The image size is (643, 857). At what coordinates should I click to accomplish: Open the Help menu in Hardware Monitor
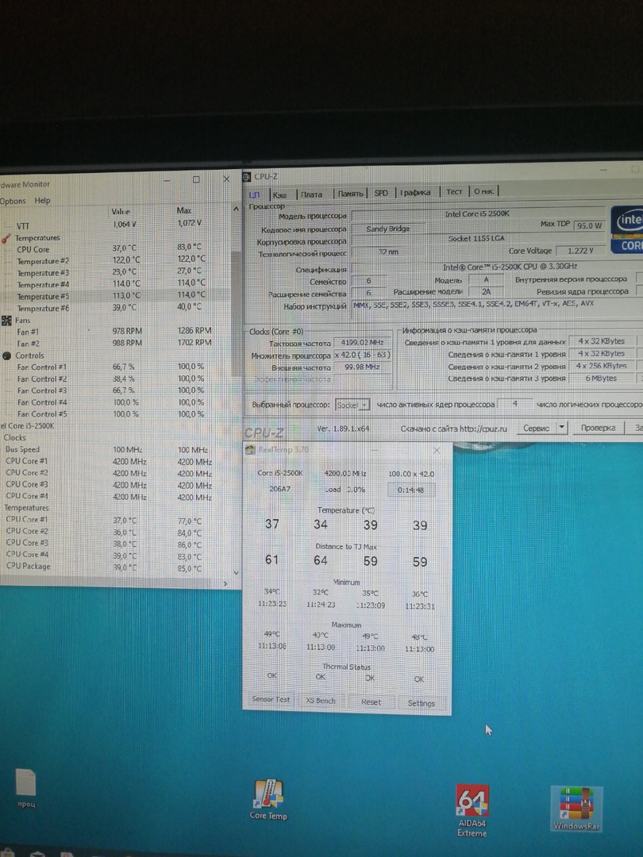click(x=43, y=200)
